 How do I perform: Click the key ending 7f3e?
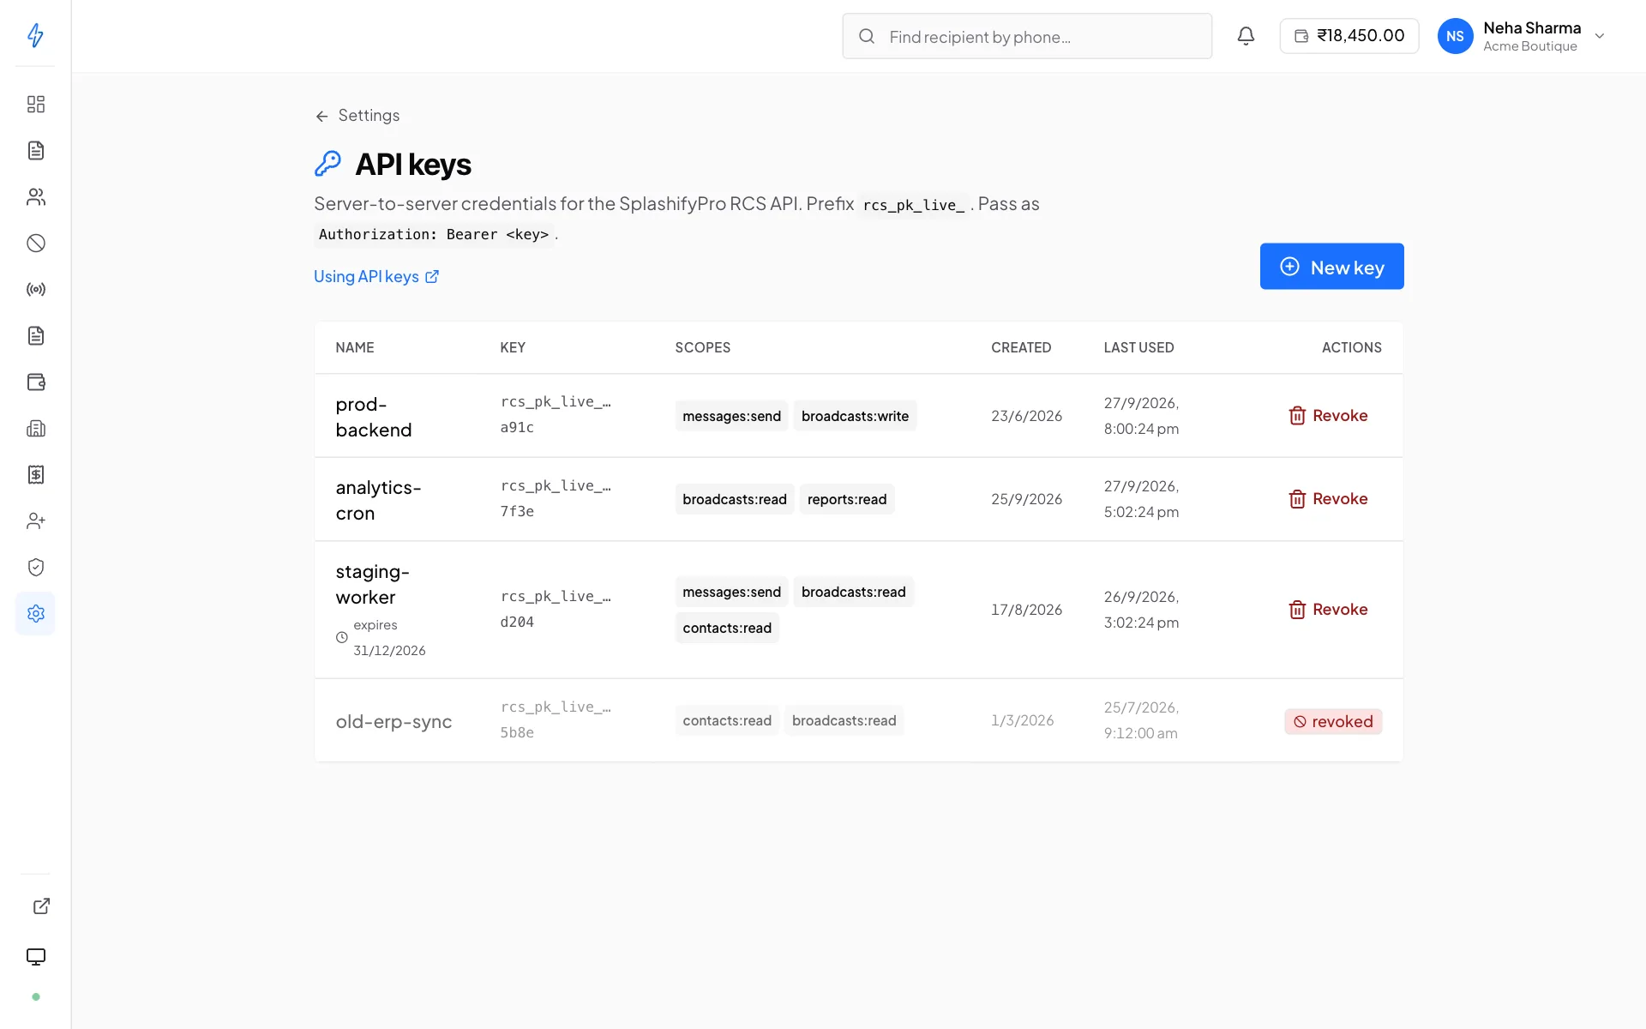click(x=556, y=498)
